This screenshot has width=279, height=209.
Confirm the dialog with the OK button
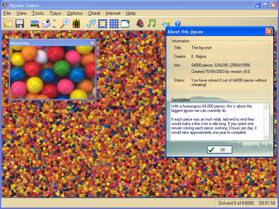220,150
